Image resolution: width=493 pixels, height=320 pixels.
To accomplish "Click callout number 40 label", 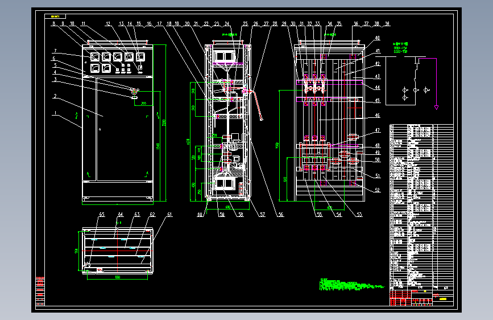I will coord(378,38).
